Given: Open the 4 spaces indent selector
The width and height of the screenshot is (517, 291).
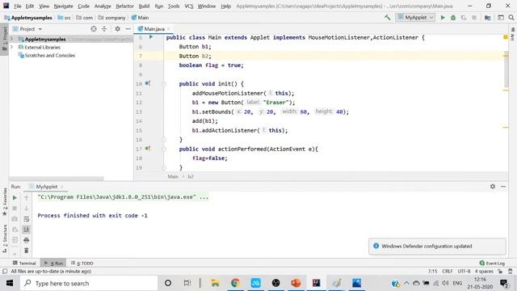Looking at the screenshot, I should point(484,272).
